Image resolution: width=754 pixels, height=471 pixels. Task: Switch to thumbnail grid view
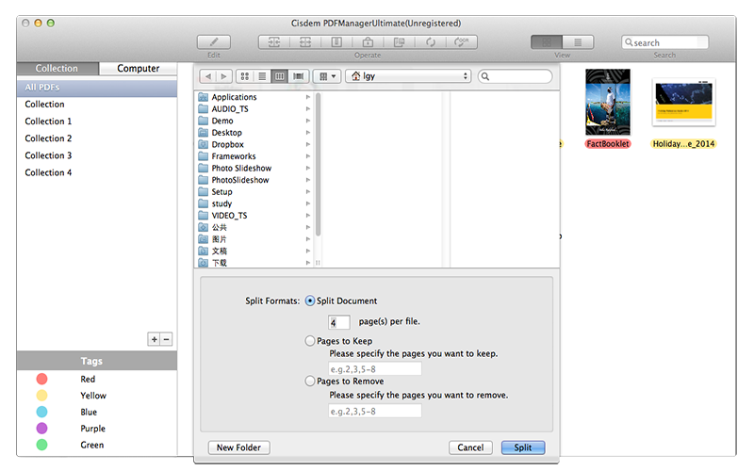coord(547,42)
